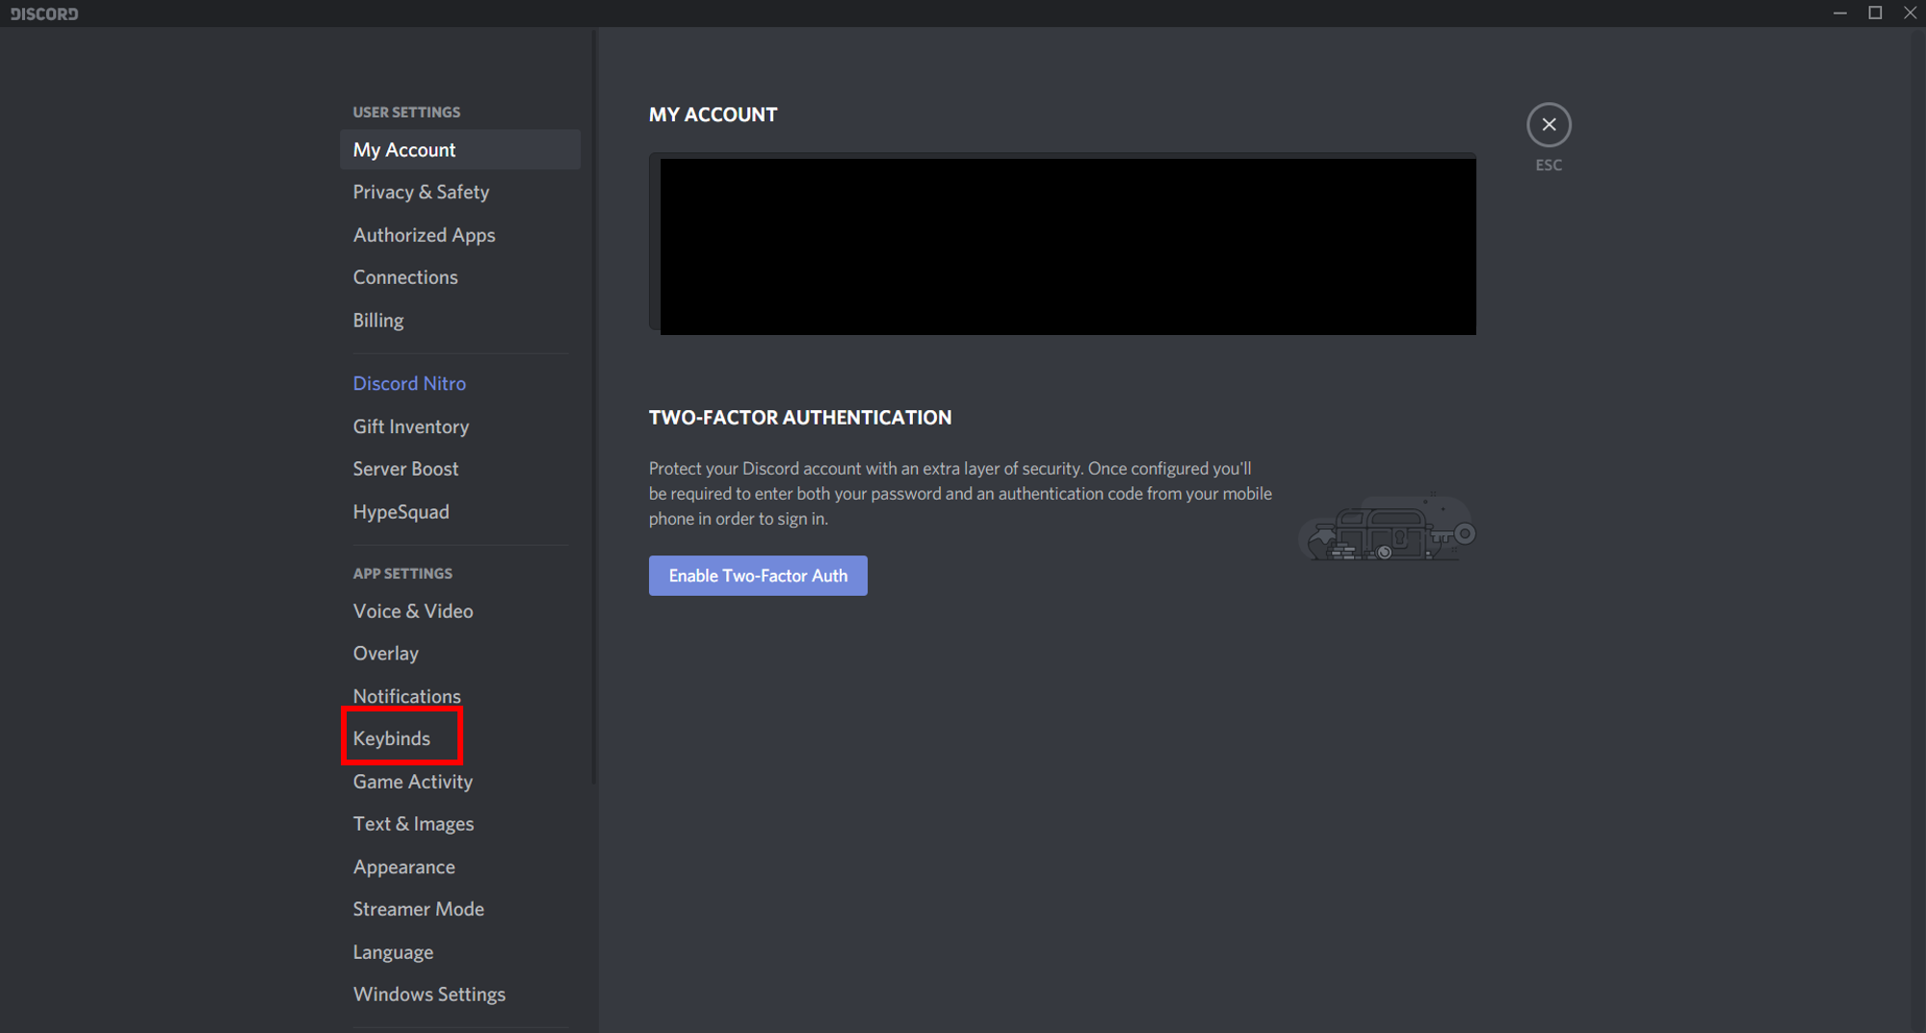Click the My Account page heading
Screen dimensions: 1926x1033
tap(713, 115)
